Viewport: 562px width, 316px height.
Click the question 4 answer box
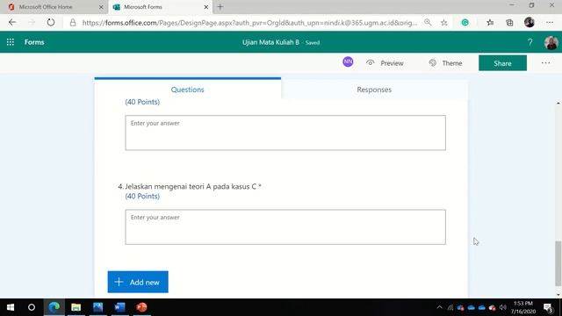pyautogui.click(x=285, y=226)
